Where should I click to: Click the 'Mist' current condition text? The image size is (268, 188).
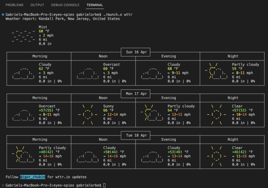pos(43,27)
